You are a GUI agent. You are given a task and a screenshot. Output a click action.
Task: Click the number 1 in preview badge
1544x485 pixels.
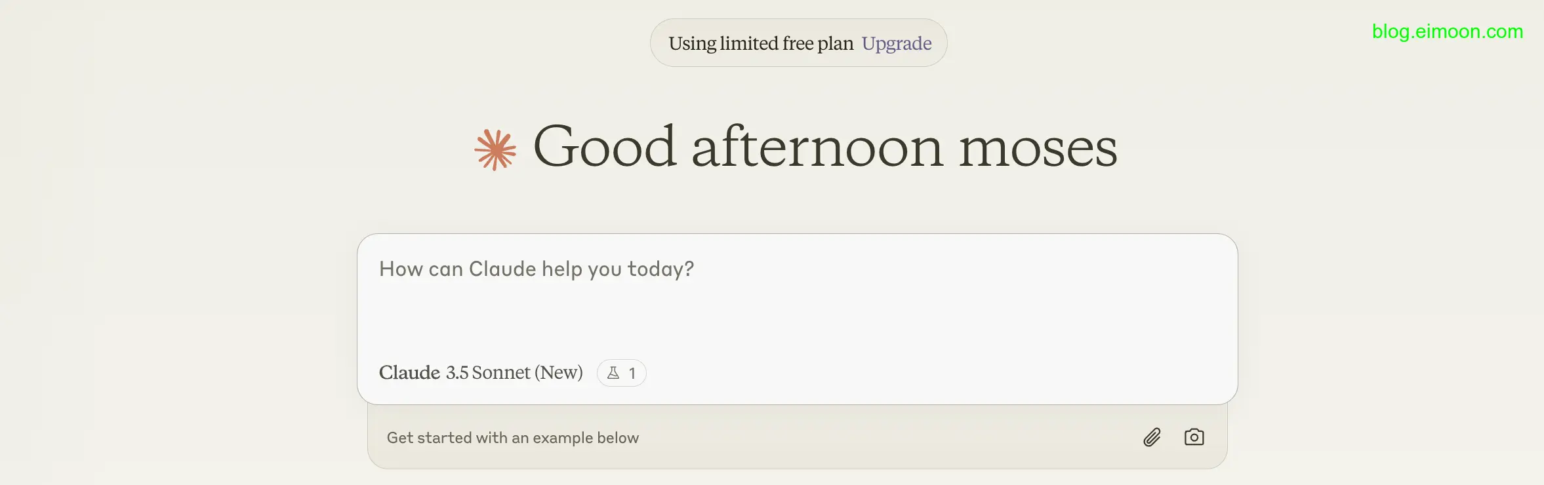pyautogui.click(x=632, y=374)
